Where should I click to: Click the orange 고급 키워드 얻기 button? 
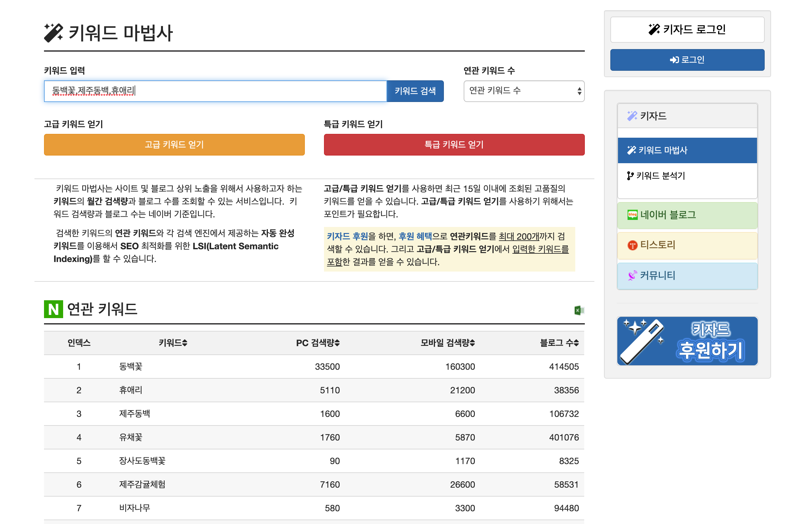(x=174, y=145)
